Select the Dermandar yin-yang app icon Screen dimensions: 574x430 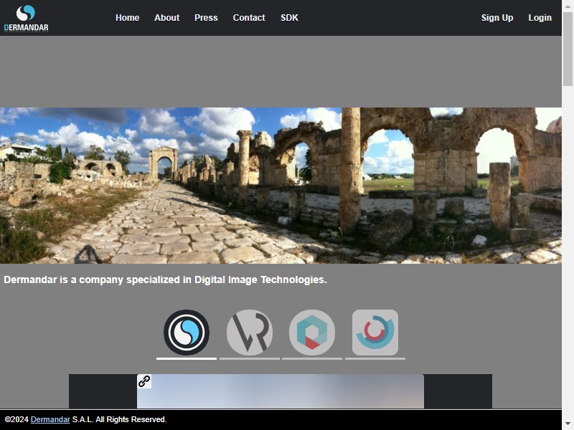[187, 333]
